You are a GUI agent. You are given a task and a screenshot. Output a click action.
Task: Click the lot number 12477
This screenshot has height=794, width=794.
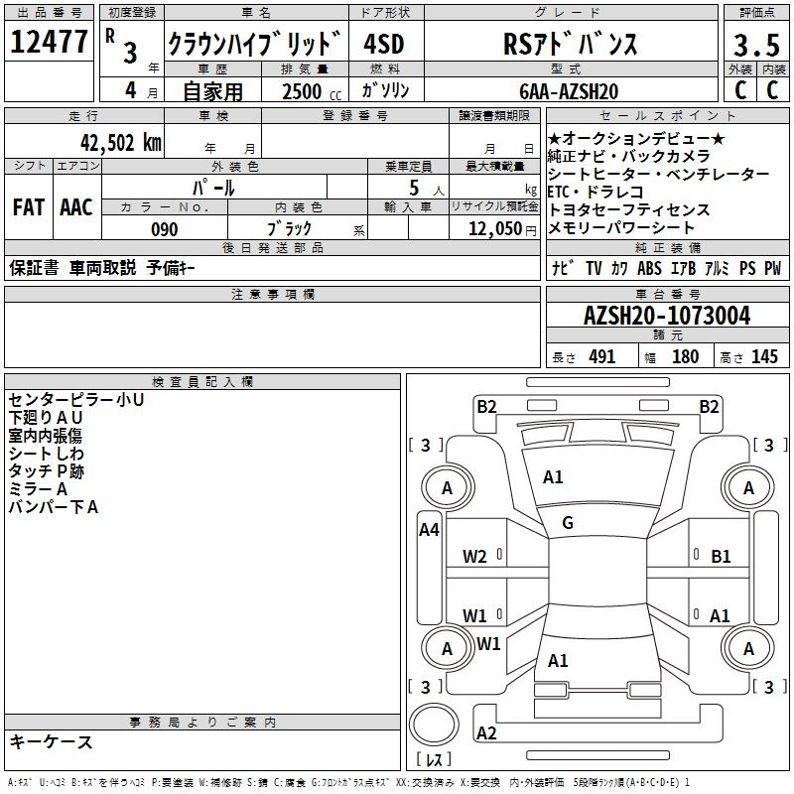(49, 42)
